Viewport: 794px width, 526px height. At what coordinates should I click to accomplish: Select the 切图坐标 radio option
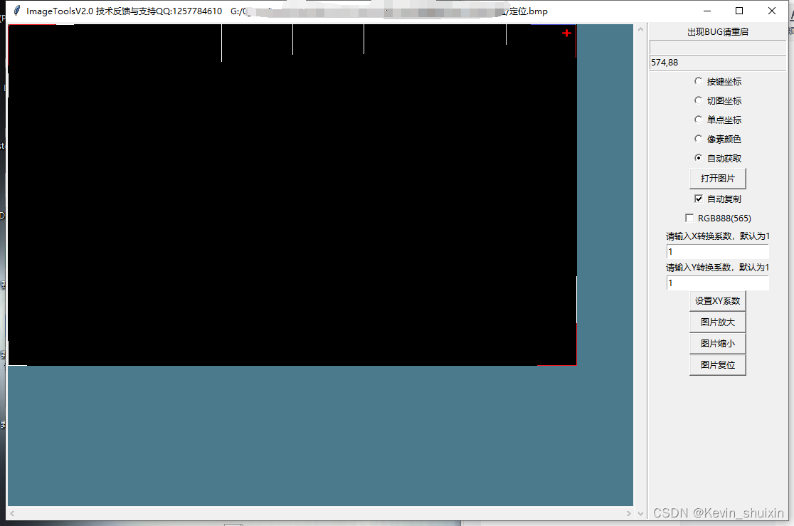coord(718,101)
